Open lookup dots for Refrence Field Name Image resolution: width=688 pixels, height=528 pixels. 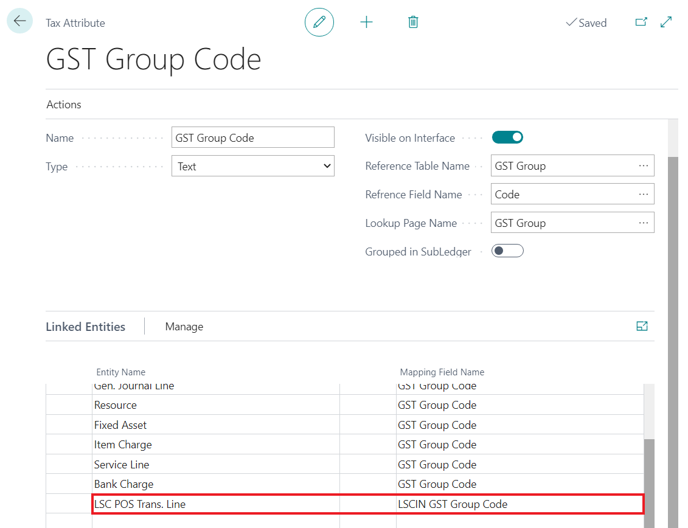click(x=644, y=195)
